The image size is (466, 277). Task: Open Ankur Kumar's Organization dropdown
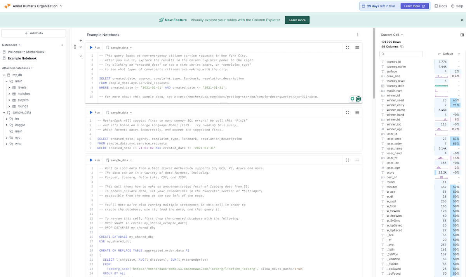[37, 6]
